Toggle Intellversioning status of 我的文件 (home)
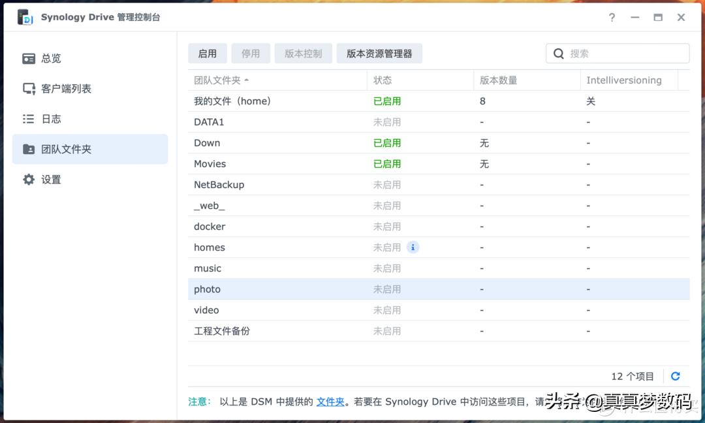705x423 pixels. [589, 101]
